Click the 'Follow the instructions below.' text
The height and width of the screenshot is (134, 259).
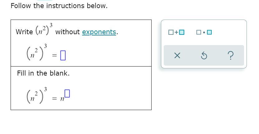click(59, 6)
